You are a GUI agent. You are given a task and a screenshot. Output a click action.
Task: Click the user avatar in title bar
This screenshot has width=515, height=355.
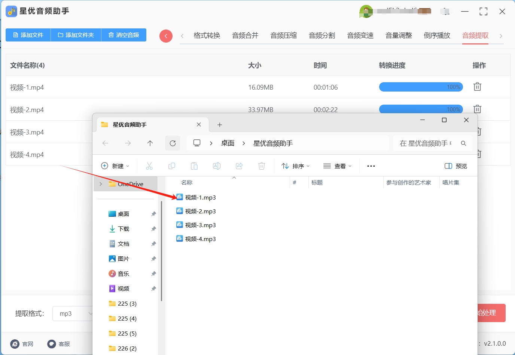point(366,12)
